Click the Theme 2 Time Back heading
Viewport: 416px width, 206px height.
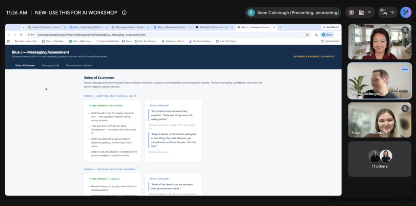coord(109,169)
